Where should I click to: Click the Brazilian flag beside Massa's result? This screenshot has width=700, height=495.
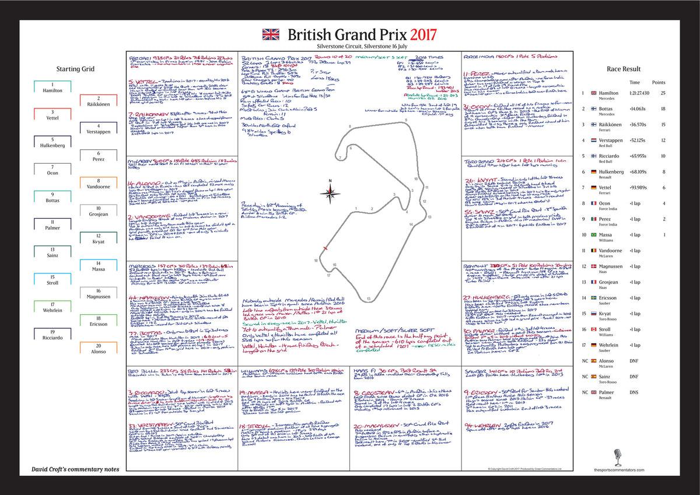point(594,234)
